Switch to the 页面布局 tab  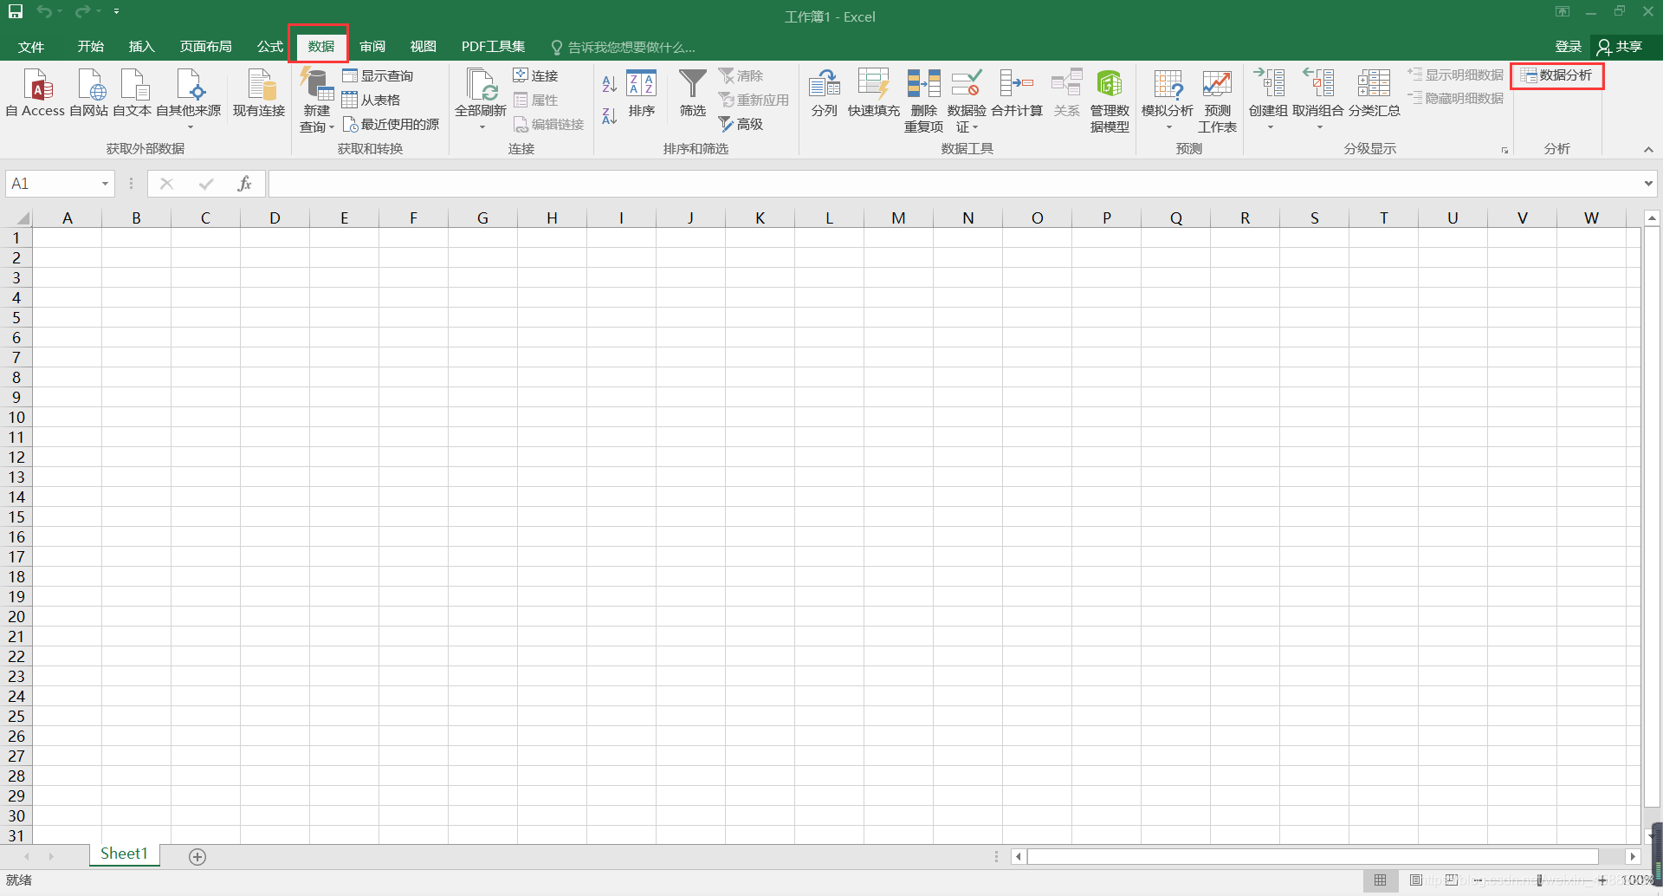coord(205,47)
